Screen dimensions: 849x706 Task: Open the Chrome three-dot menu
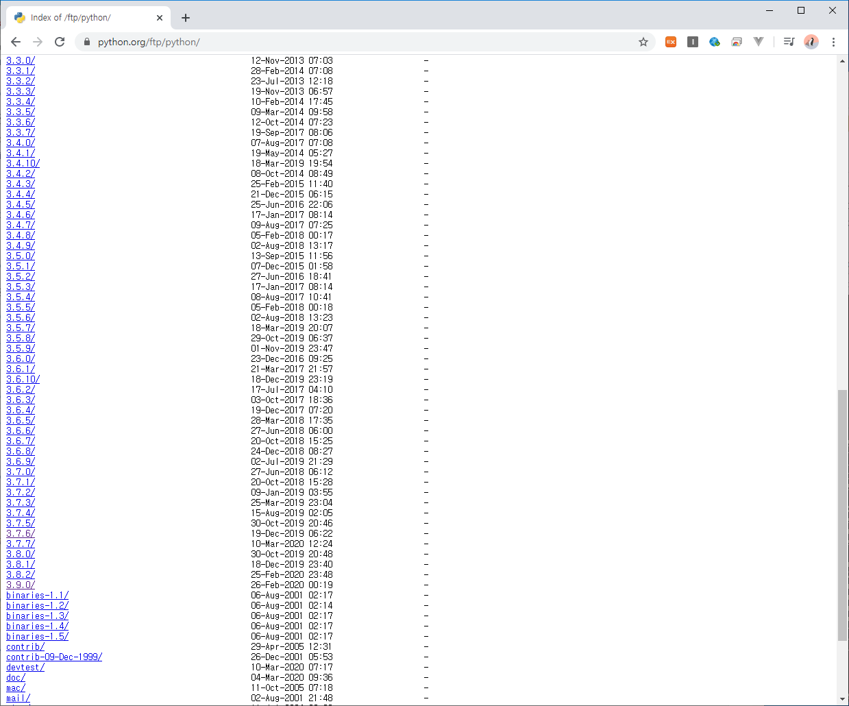833,42
